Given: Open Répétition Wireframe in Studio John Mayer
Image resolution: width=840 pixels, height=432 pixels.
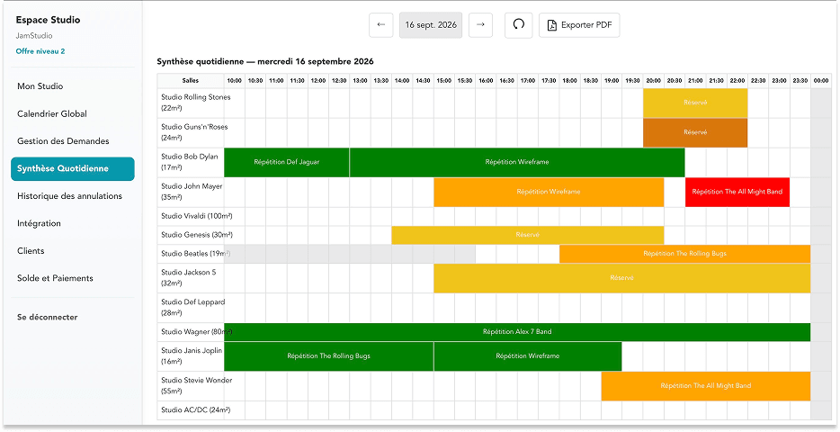Looking at the screenshot, I should 549,192.
